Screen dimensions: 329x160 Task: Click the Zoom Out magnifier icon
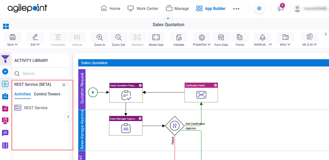click(118, 37)
